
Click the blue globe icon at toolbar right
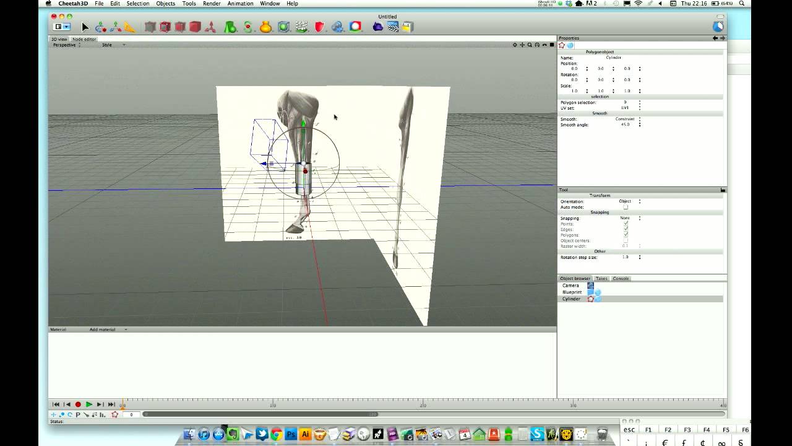point(718,27)
